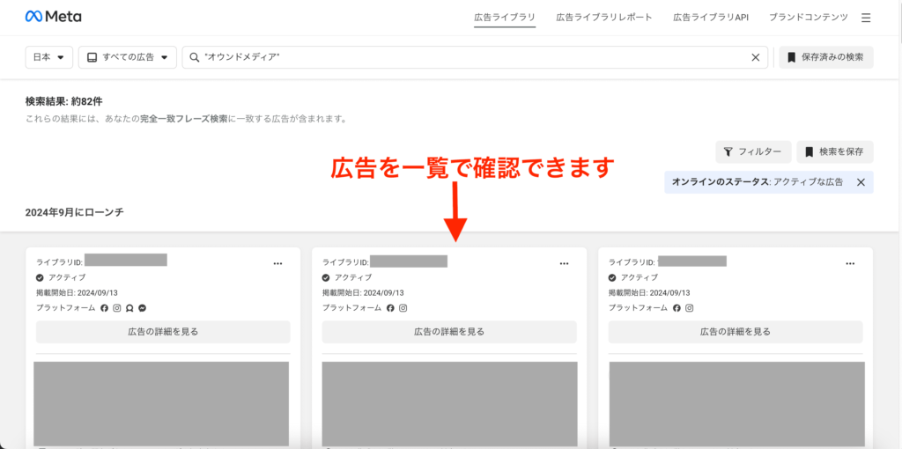Click the Instagram platform icon on the second card
The height and width of the screenshot is (449, 902).
(x=403, y=308)
